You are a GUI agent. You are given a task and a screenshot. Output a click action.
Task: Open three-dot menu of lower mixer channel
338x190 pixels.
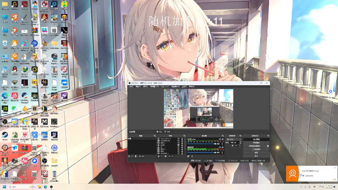point(222,152)
